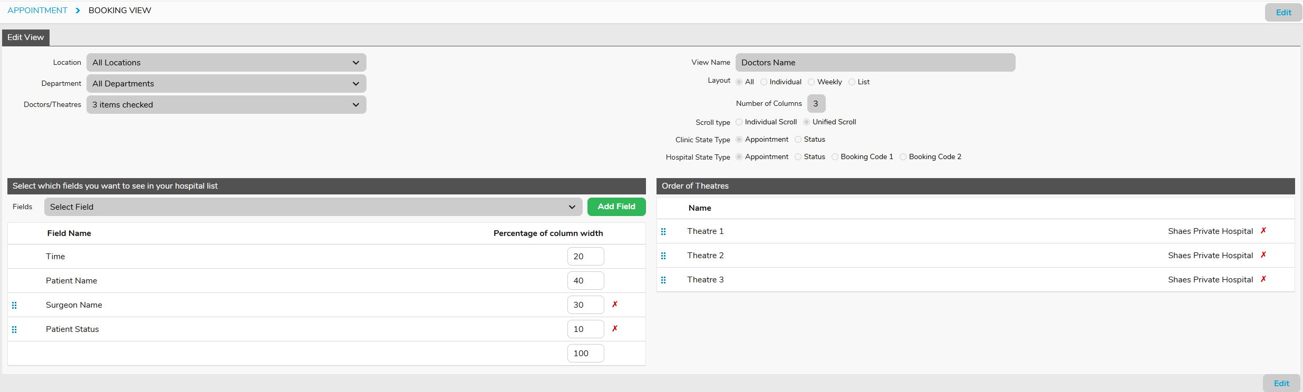Viewport: 1303px width, 392px height.
Task: Remove Surgeon Name field with red X
Action: tap(614, 305)
